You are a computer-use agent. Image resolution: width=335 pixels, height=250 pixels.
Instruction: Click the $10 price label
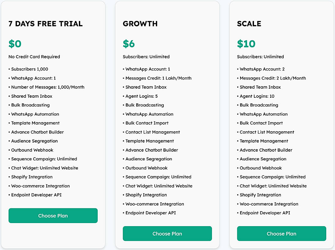(x=246, y=44)
